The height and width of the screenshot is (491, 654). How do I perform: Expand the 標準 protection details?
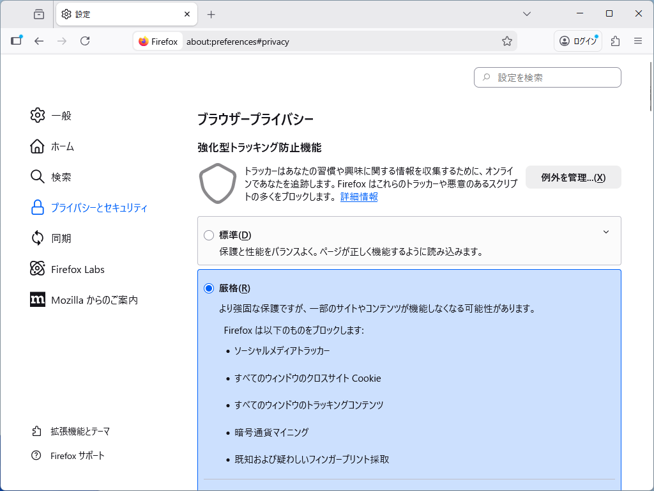(x=605, y=232)
